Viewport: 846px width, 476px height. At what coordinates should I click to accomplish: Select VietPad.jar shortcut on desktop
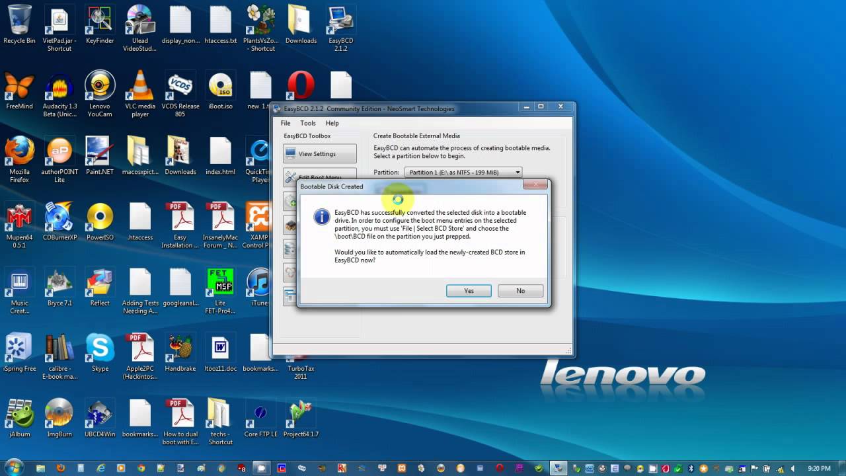[x=59, y=29]
